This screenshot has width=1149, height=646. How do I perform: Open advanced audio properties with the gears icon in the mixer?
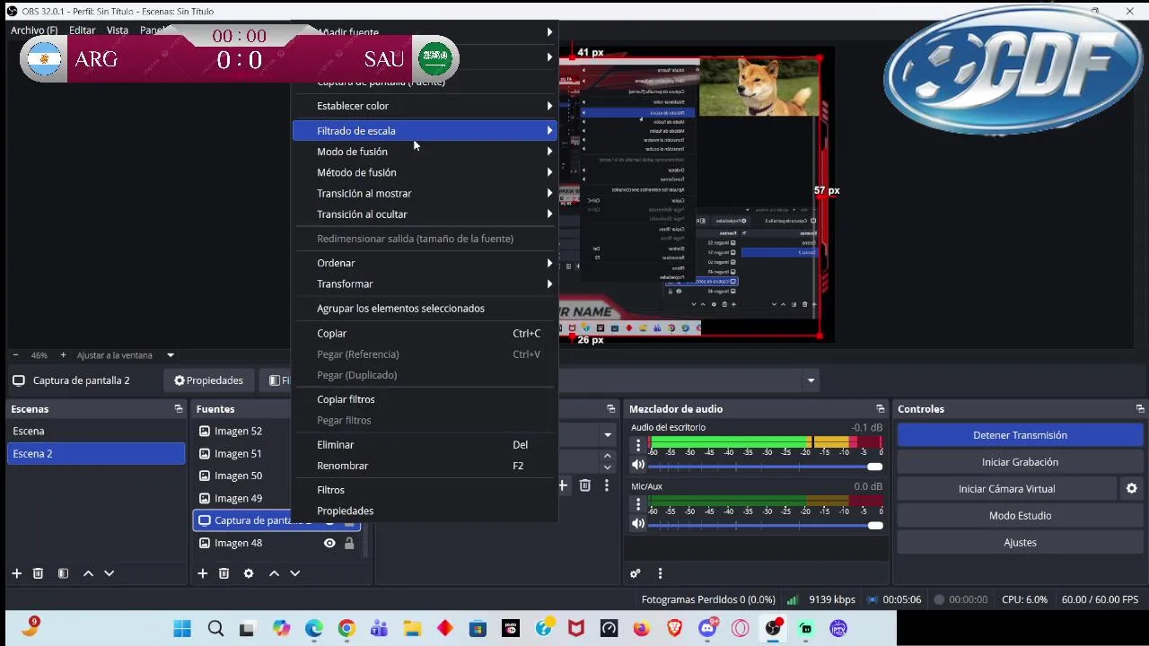(636, 573)
